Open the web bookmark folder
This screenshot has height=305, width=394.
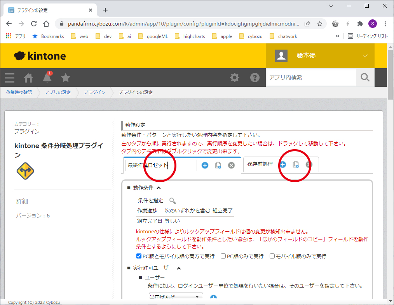coord(79,36)
